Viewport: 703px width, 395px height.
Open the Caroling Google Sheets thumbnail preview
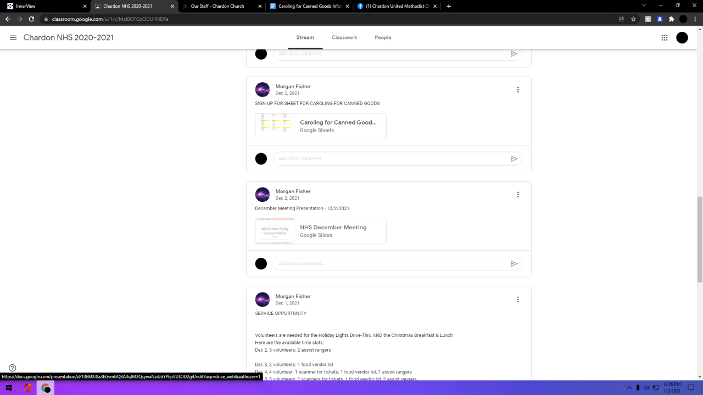pos(275,126)
